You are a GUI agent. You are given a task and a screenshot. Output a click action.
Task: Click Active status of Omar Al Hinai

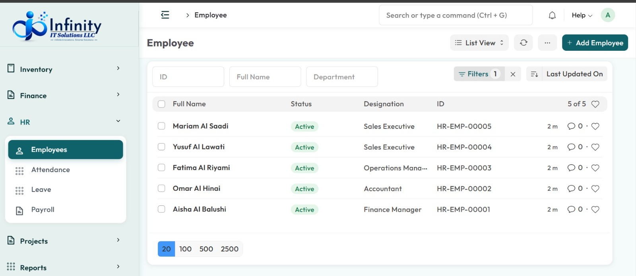pyautogui.click(x=304, y=189)
